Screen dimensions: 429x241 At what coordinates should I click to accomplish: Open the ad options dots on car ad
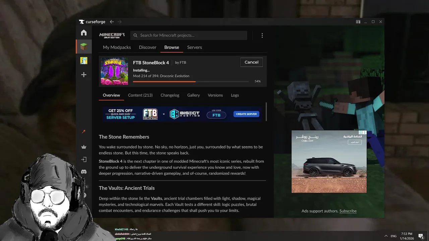click(x=365, y=133)
